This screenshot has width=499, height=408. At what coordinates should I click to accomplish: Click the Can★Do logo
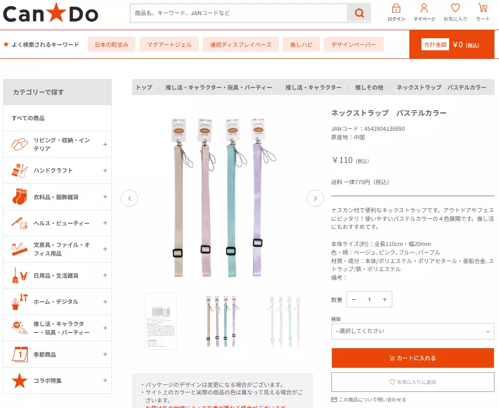51,14
